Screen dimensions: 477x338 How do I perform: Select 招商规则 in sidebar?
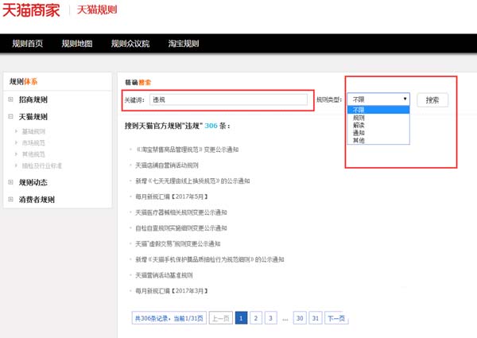33,99
